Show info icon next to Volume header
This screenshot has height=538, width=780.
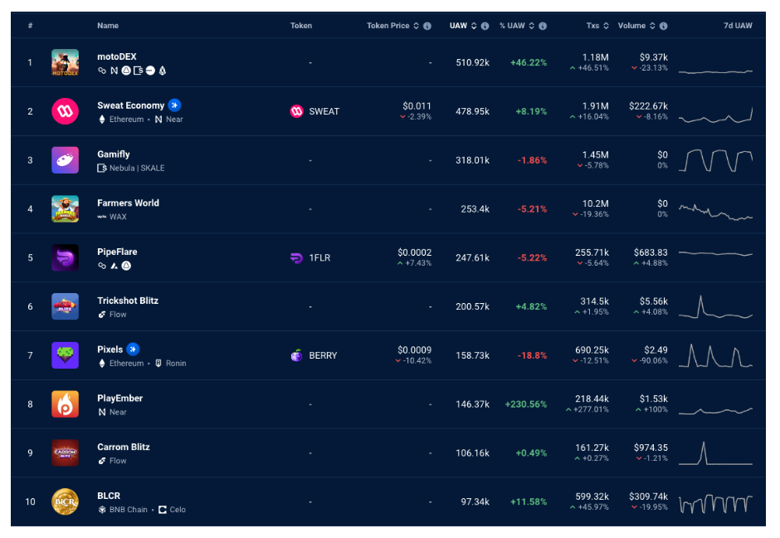tap(664, 26)
